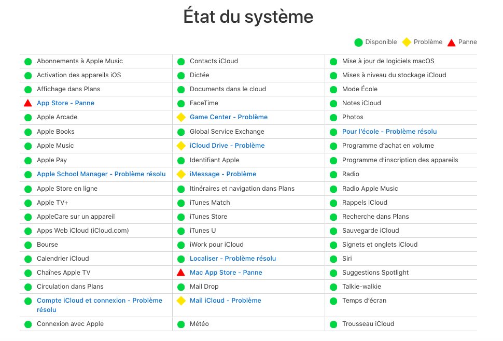Screen dimensions: 503x341
Task: Open iCloud Drive - Problème details
Action: pos(227,146)
